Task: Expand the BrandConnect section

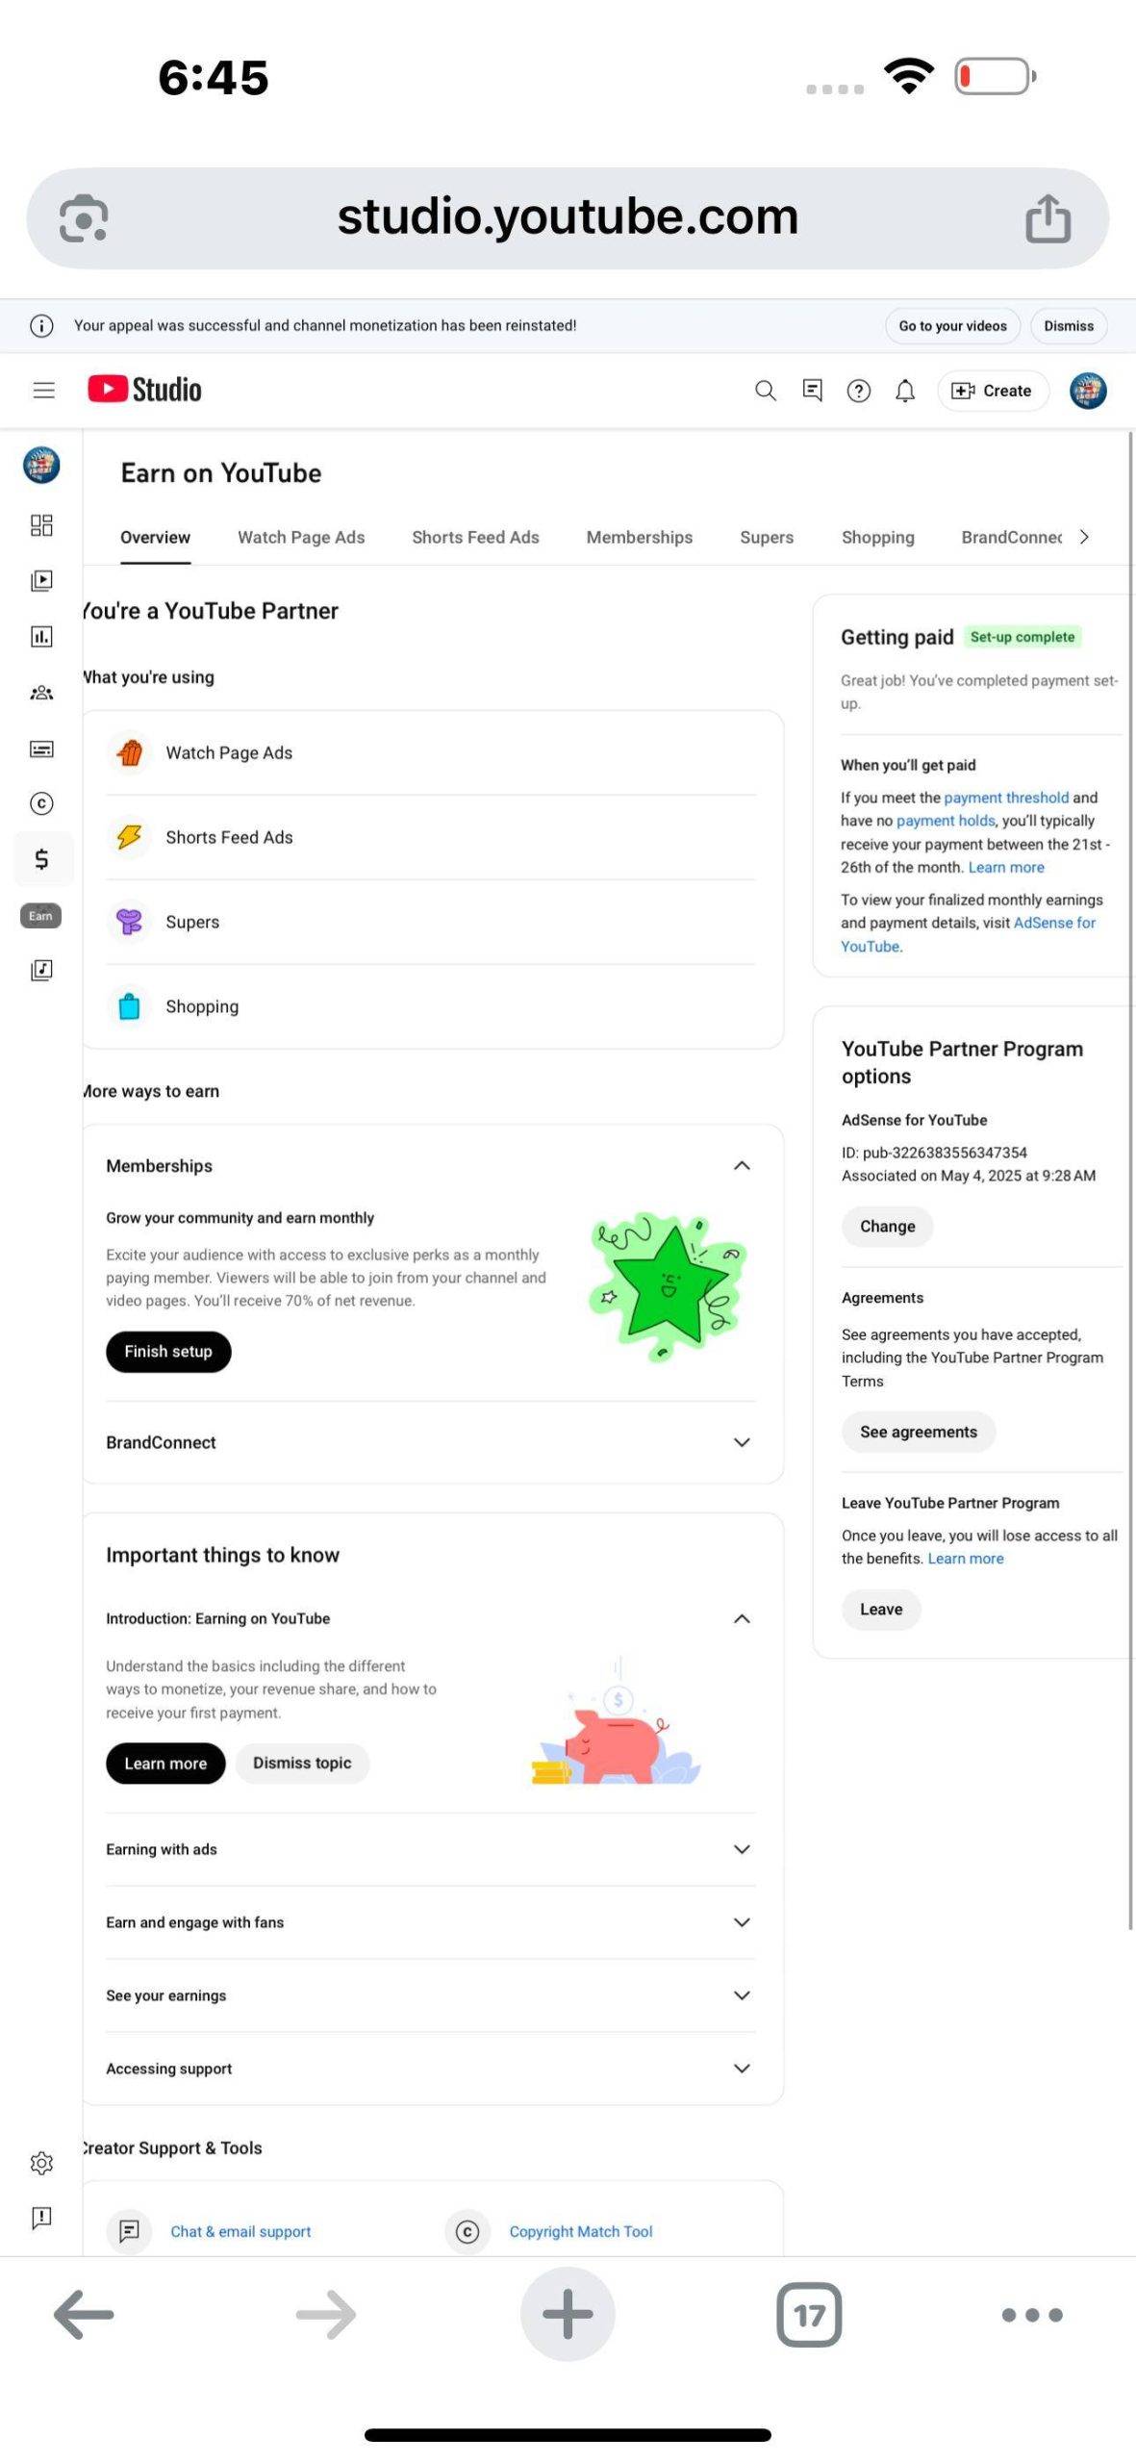Action: point(741,1442)
